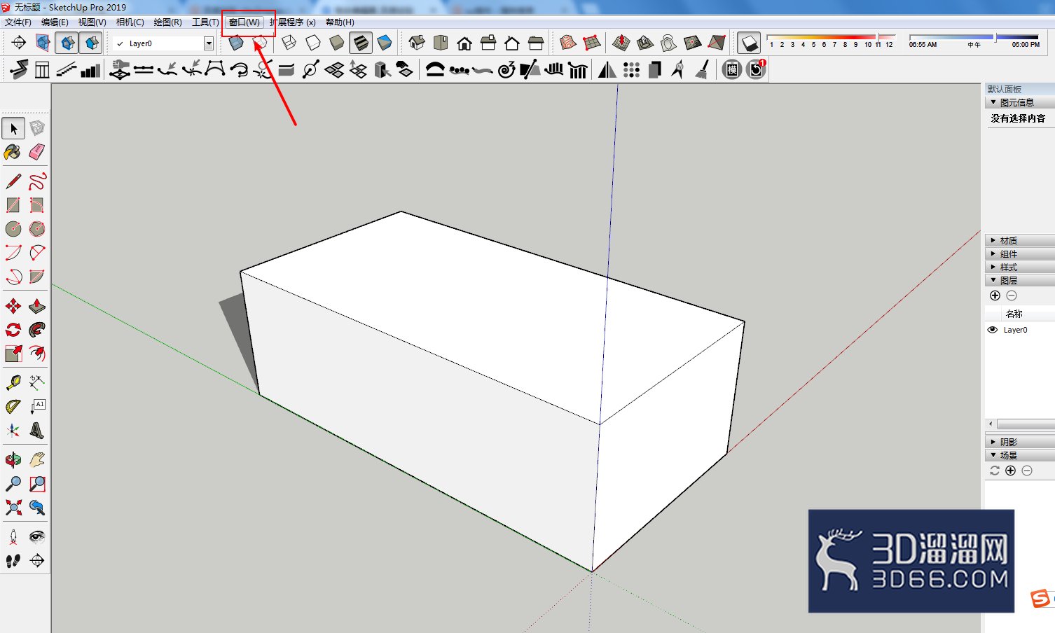Image resolution: width=1055 pixels, height=633 pixels.
Task: Open the 相机(C) camera menu
Action: point(130,22)
